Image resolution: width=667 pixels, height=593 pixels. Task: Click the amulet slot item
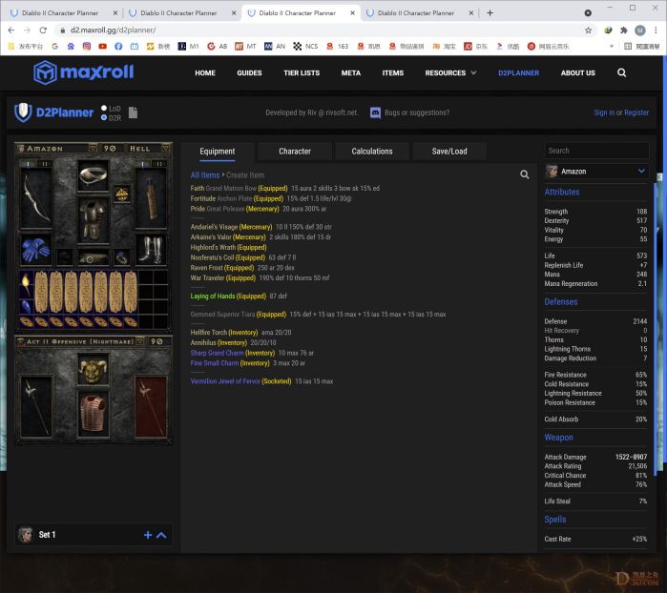point(122,194)
